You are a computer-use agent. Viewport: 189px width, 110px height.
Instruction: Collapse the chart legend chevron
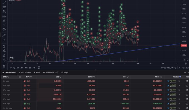pyautogui.click(x=11, y=3)
